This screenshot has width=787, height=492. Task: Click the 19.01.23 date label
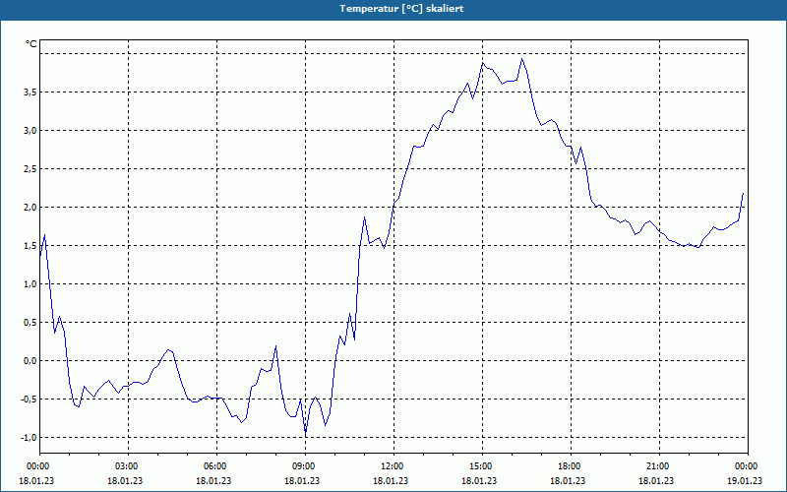click(x=745, y=480)
